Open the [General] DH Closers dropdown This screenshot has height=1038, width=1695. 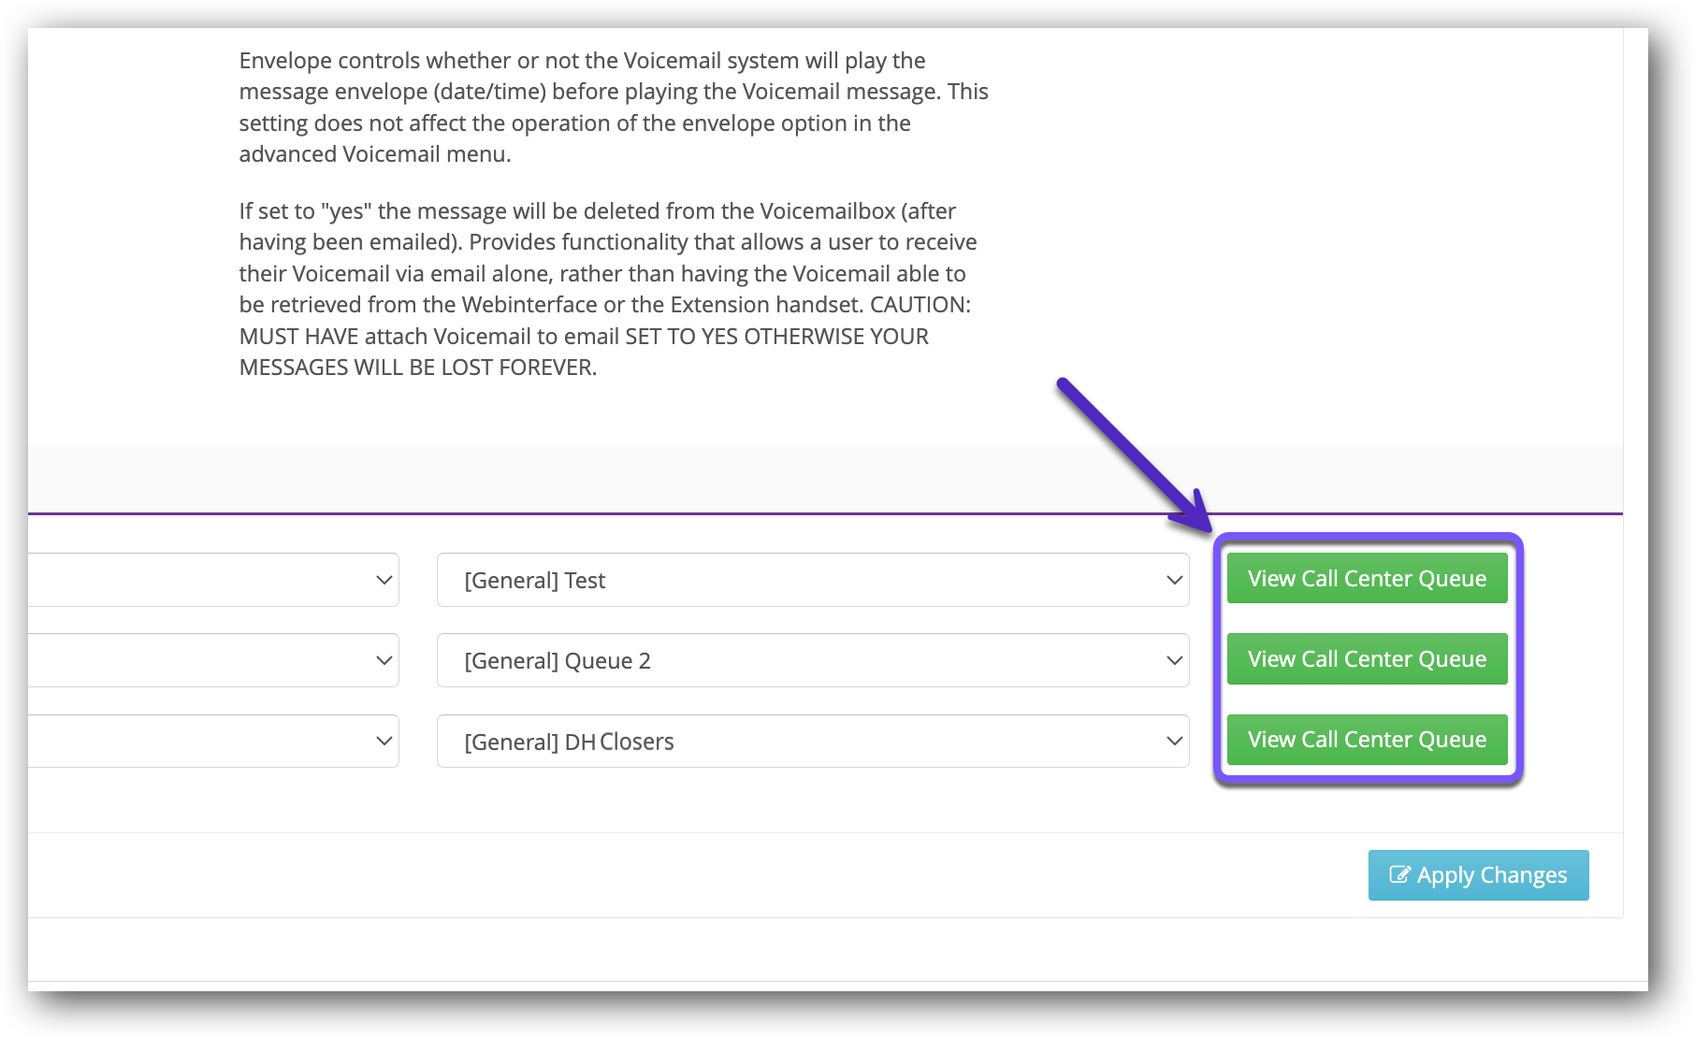coord(813,742)
